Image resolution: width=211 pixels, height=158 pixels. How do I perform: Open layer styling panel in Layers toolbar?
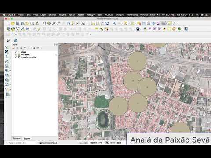[14, 48]
